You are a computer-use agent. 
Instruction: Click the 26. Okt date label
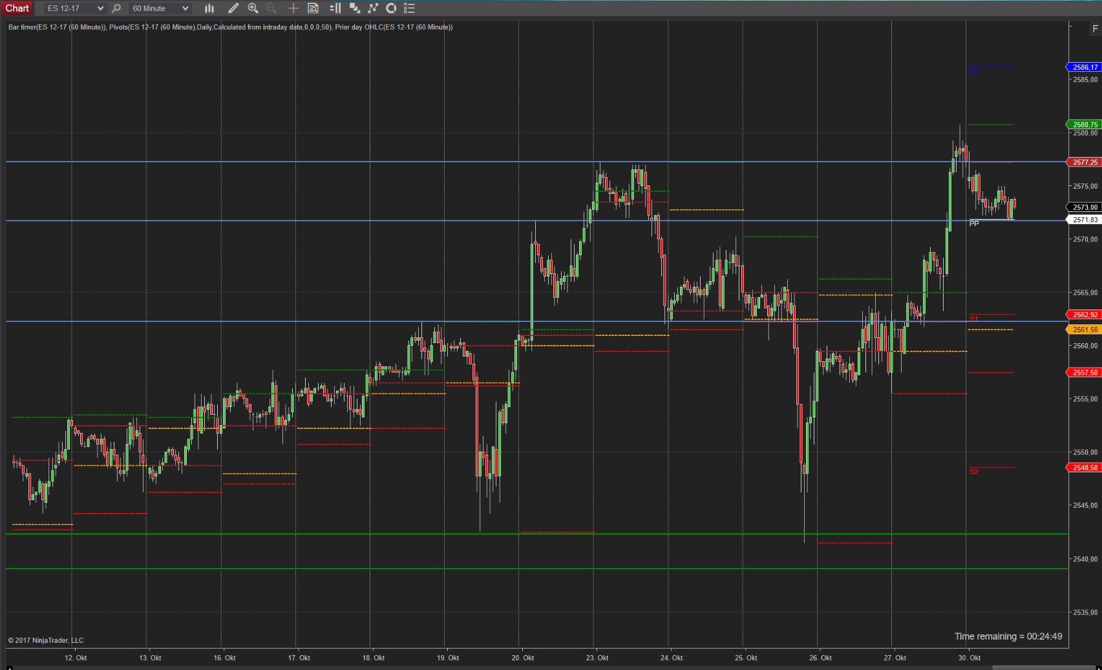[x=820, y=658]
